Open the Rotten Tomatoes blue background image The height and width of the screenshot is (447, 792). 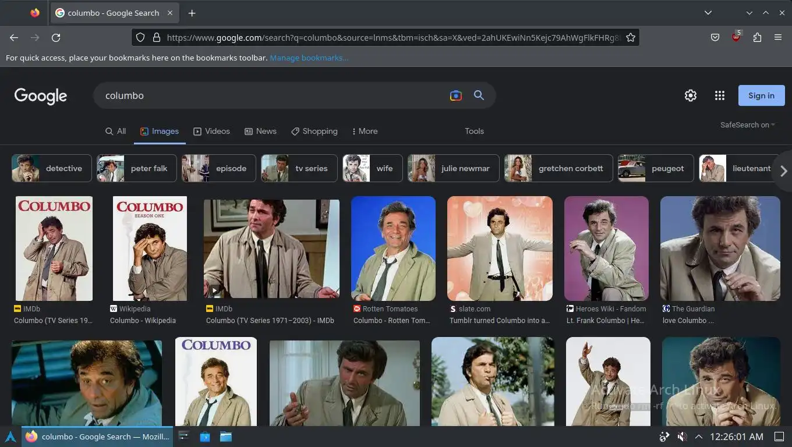coord(393,249)
